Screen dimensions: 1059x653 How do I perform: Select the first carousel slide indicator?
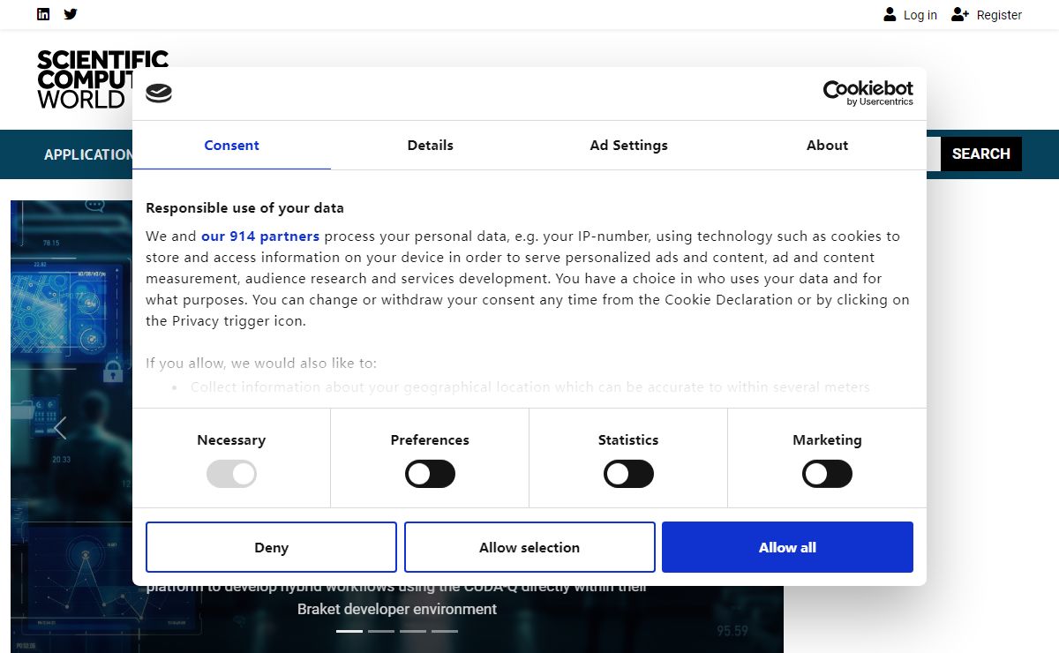coord(349,631)
